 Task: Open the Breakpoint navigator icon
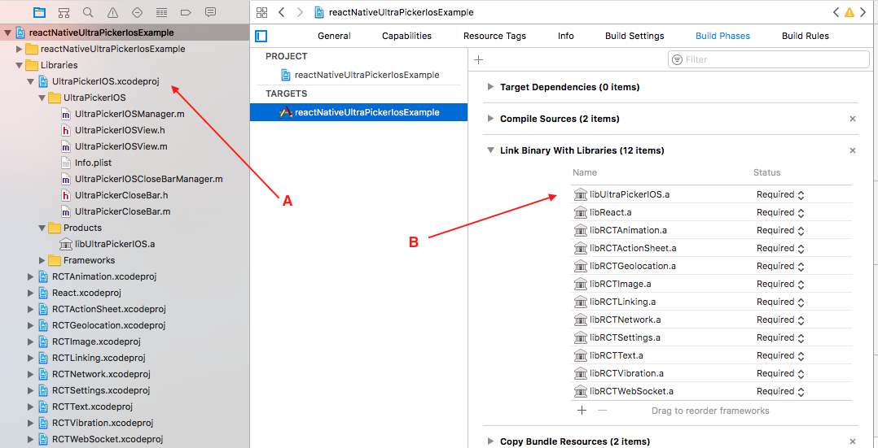point(186,11)
